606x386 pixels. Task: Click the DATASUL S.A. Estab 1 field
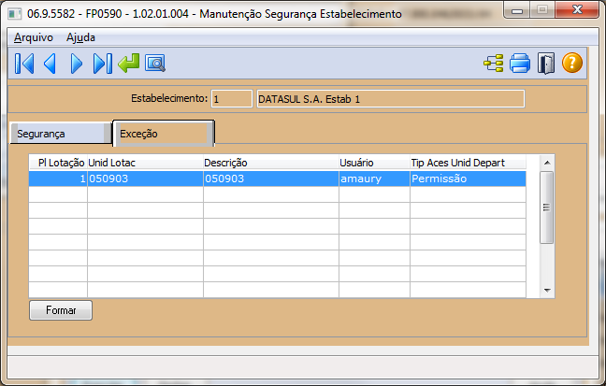(390, 99)
